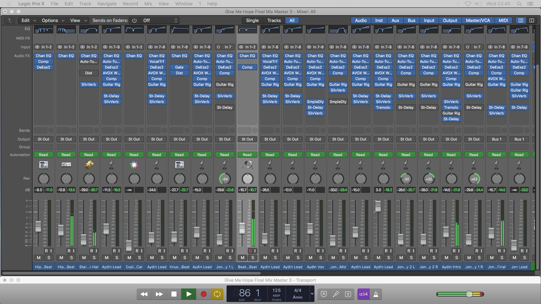Screen dimensions: 541x304
Task: Click the mixer back arrow button
Action: 10,20
